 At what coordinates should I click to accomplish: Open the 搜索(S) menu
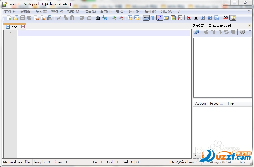(41, 12)
